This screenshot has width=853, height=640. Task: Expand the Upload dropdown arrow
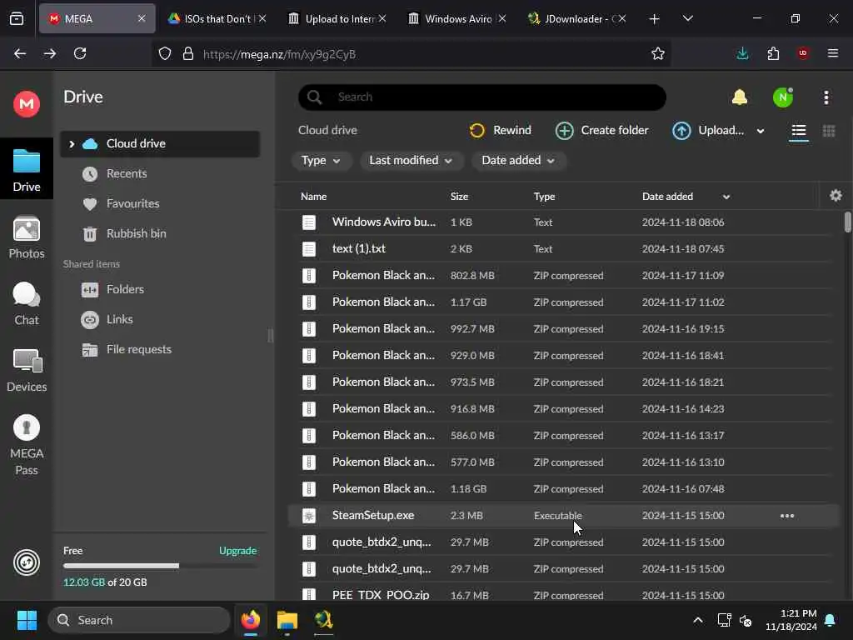761,131
